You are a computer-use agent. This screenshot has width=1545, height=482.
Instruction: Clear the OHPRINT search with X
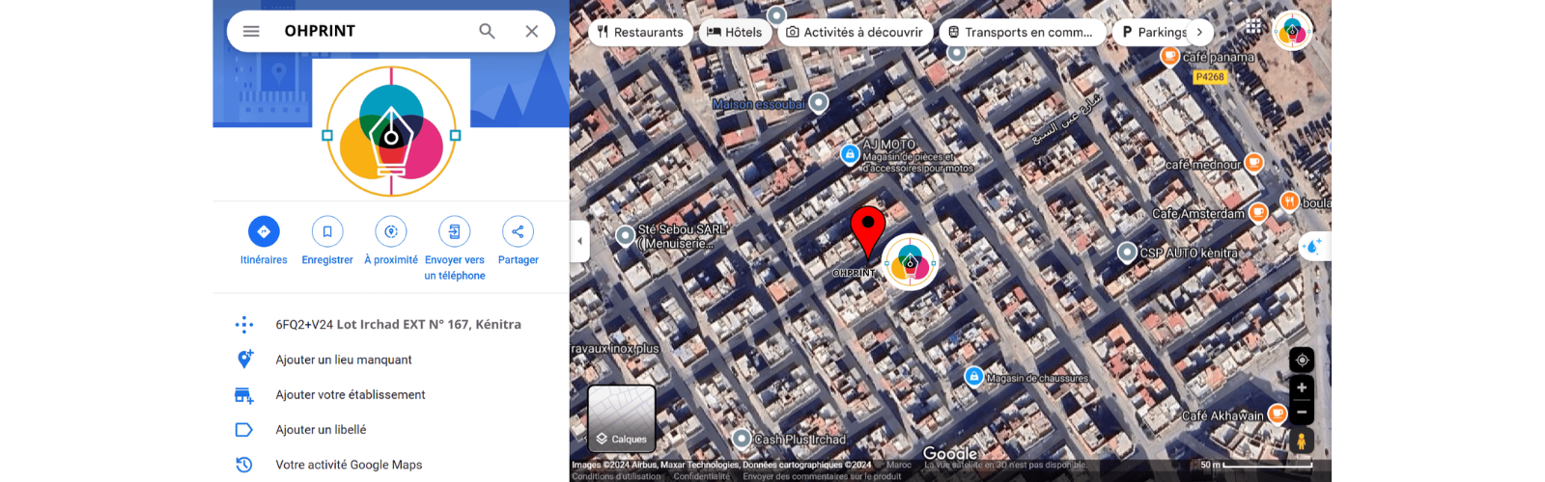[x=531, y=31]
